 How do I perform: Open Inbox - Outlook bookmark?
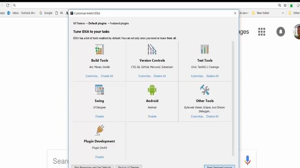(22, 13)
